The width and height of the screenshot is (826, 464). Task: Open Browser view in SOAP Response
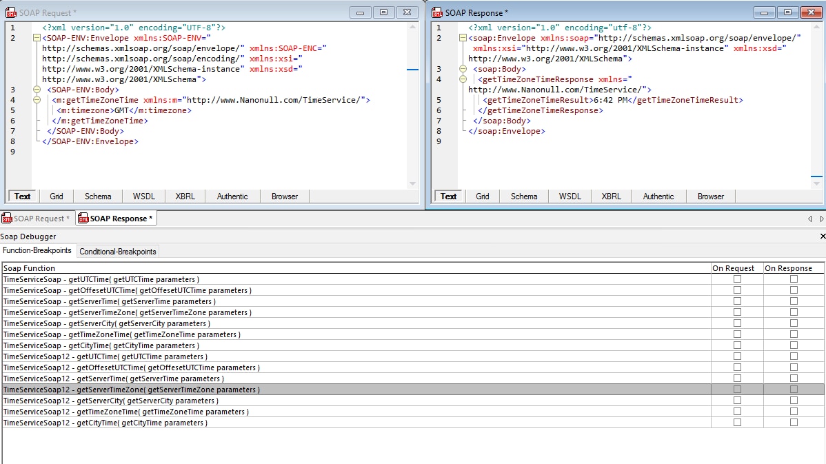click(711, 196)
